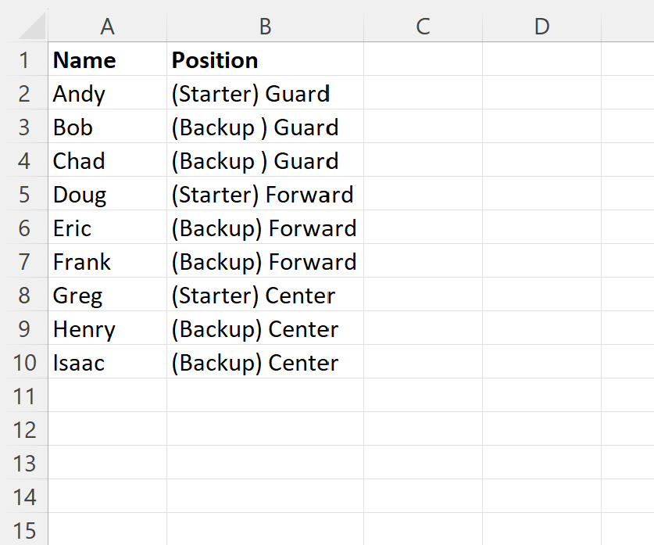The image size is (654, 545).
Task: Click the (Starter) Forward cell
Action: tap(265, 195)
